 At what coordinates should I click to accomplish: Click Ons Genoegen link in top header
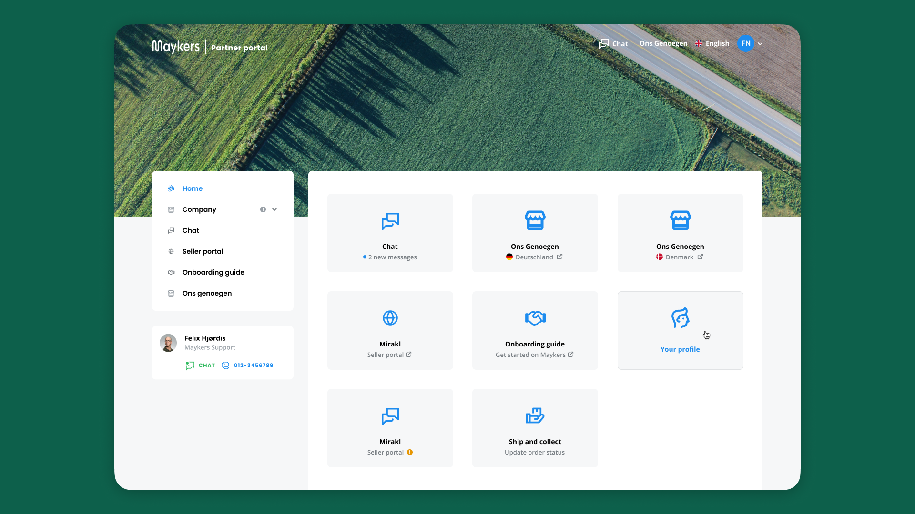663,43
